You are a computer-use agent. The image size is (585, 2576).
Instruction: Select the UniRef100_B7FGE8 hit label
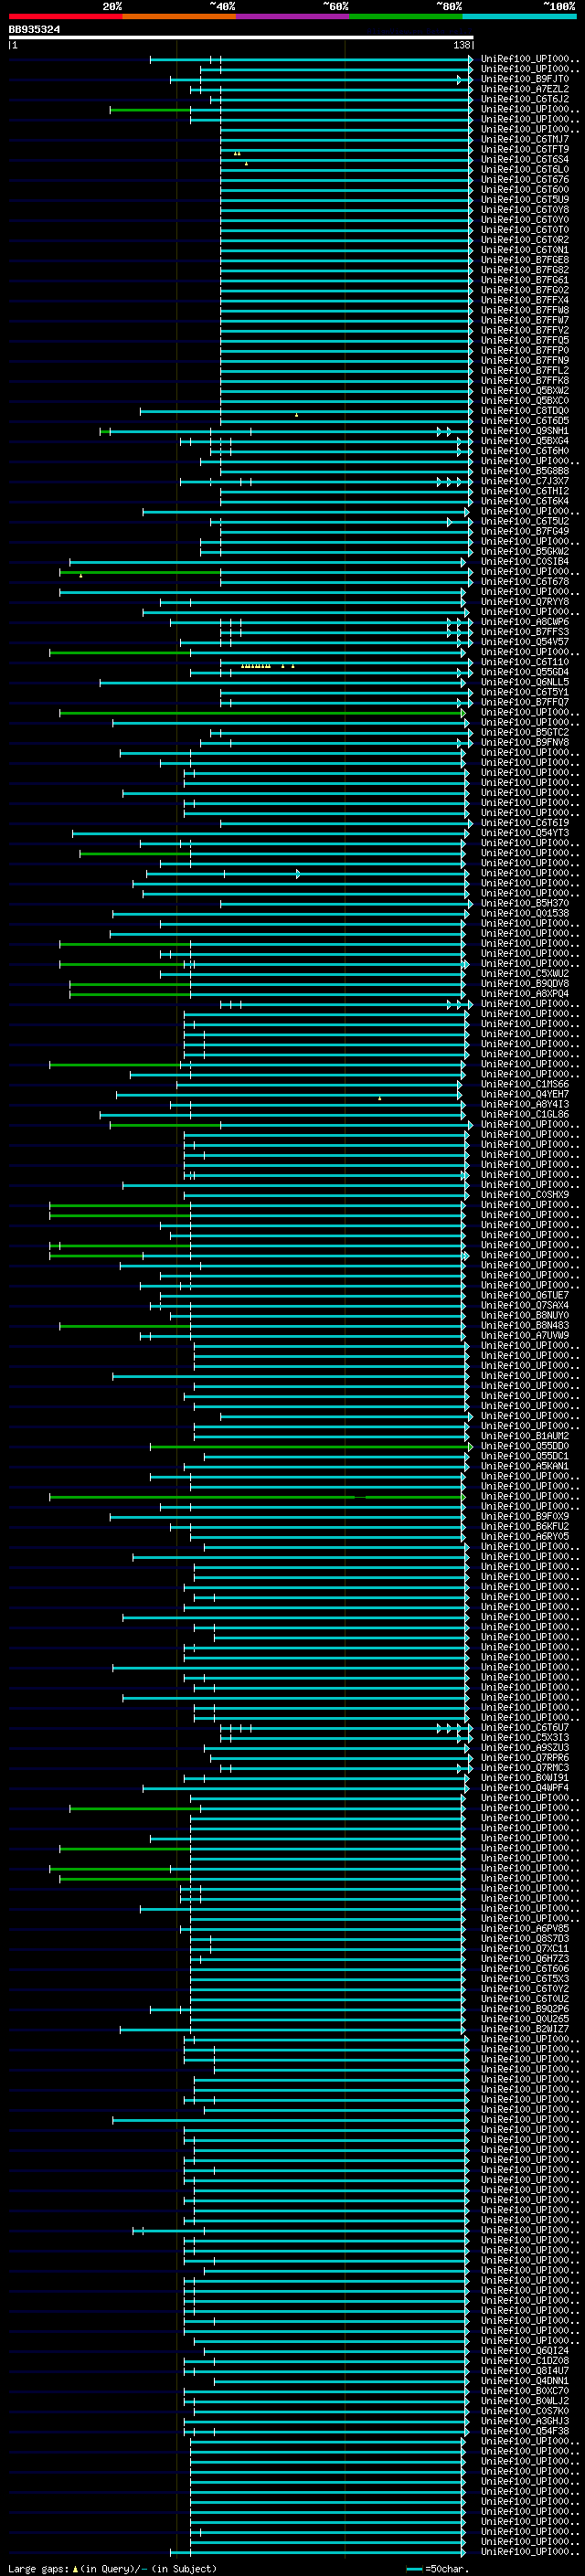coord(525,260)
